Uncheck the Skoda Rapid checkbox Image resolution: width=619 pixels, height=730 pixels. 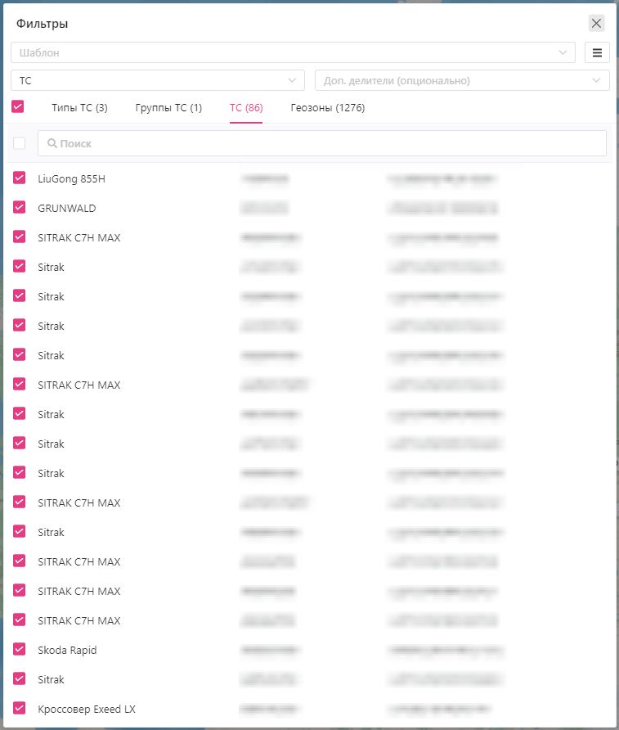click(19, 649)
